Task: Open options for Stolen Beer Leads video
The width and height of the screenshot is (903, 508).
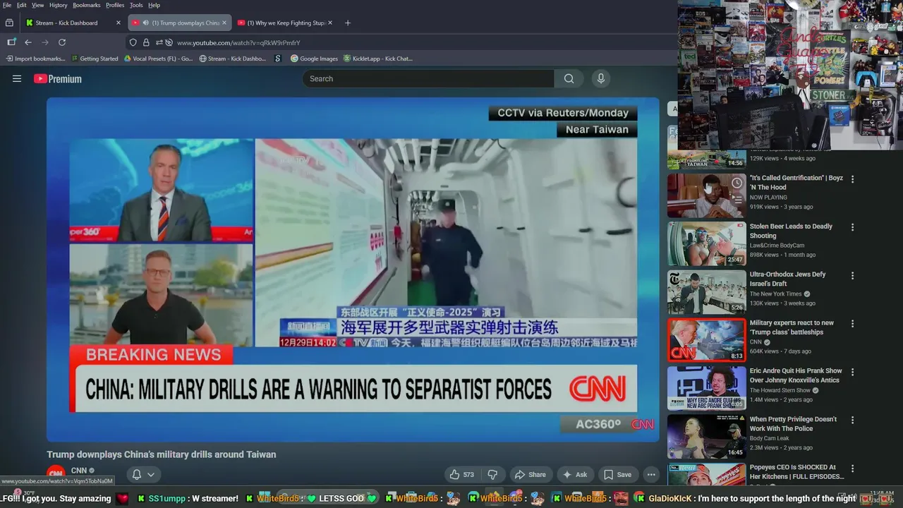Action: click(x=852, y=227)
